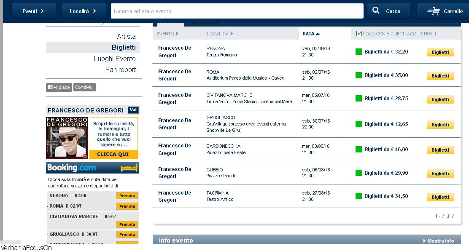Open the Fan report section
Screen dimensions: 469x251
[120, 69]
